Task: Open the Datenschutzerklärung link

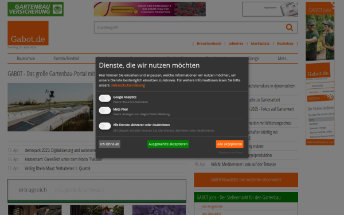Action: [x=128, y=85]
